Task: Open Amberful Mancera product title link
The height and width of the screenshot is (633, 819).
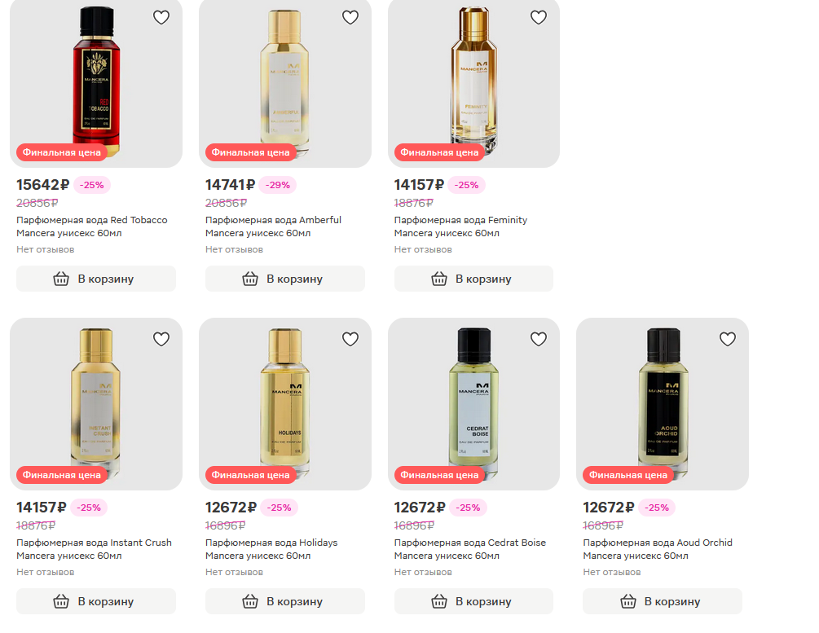Action: coord(273,226)
